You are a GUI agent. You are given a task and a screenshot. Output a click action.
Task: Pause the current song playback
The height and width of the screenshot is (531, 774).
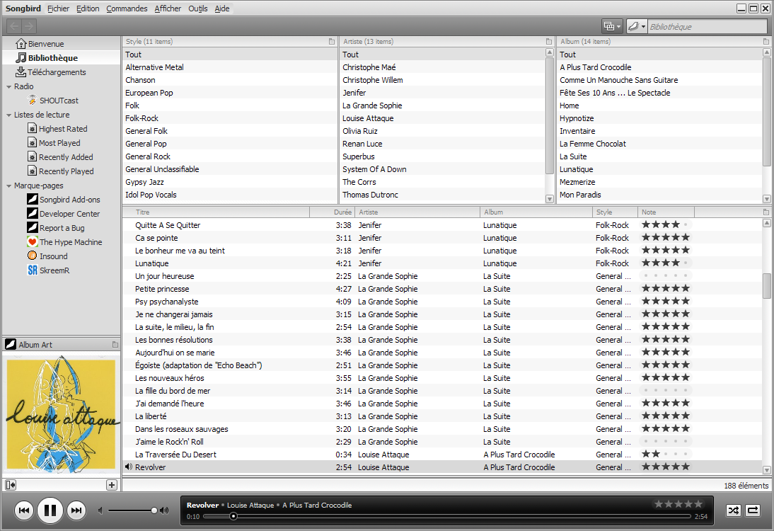coord(50,510)
